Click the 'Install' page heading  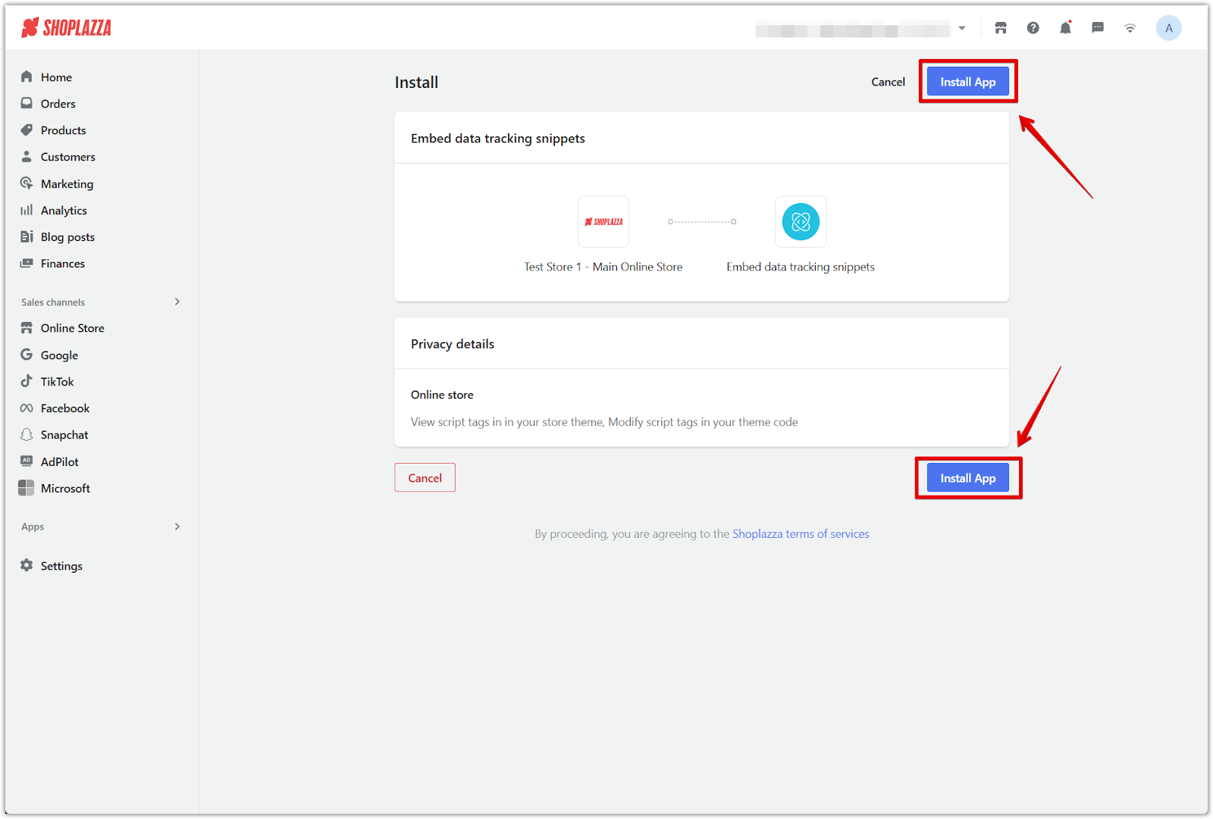416,83
